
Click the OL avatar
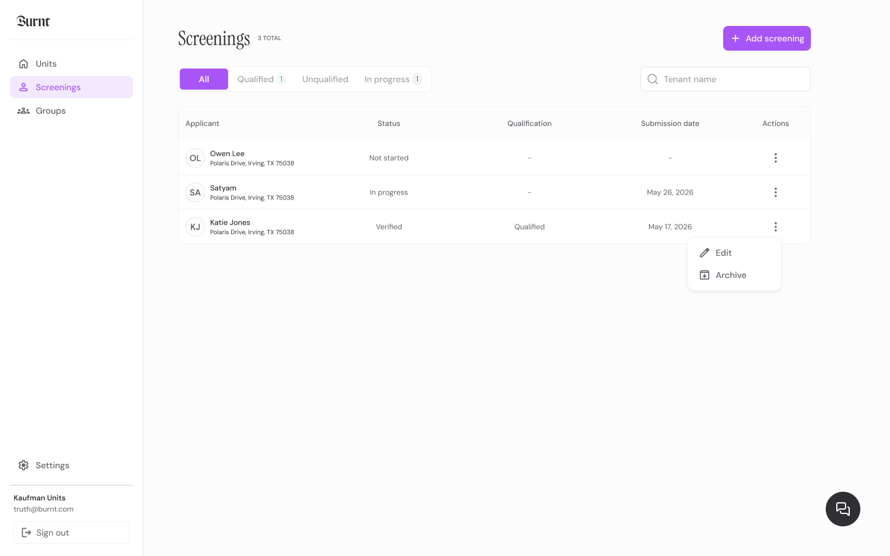195,158
